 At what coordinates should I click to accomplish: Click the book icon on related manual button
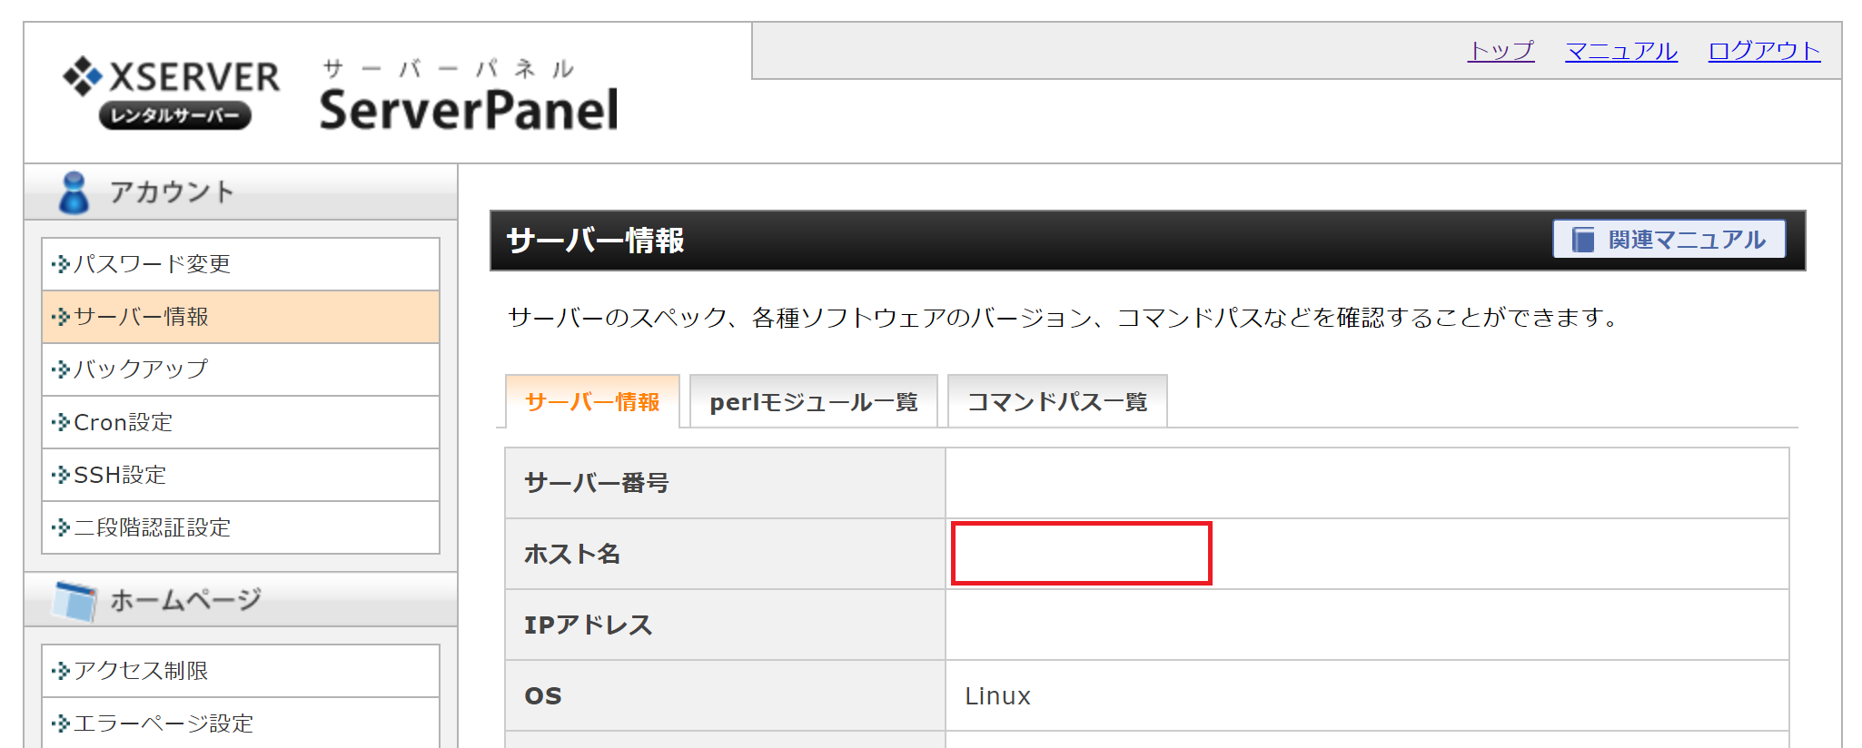(1583, 240)
